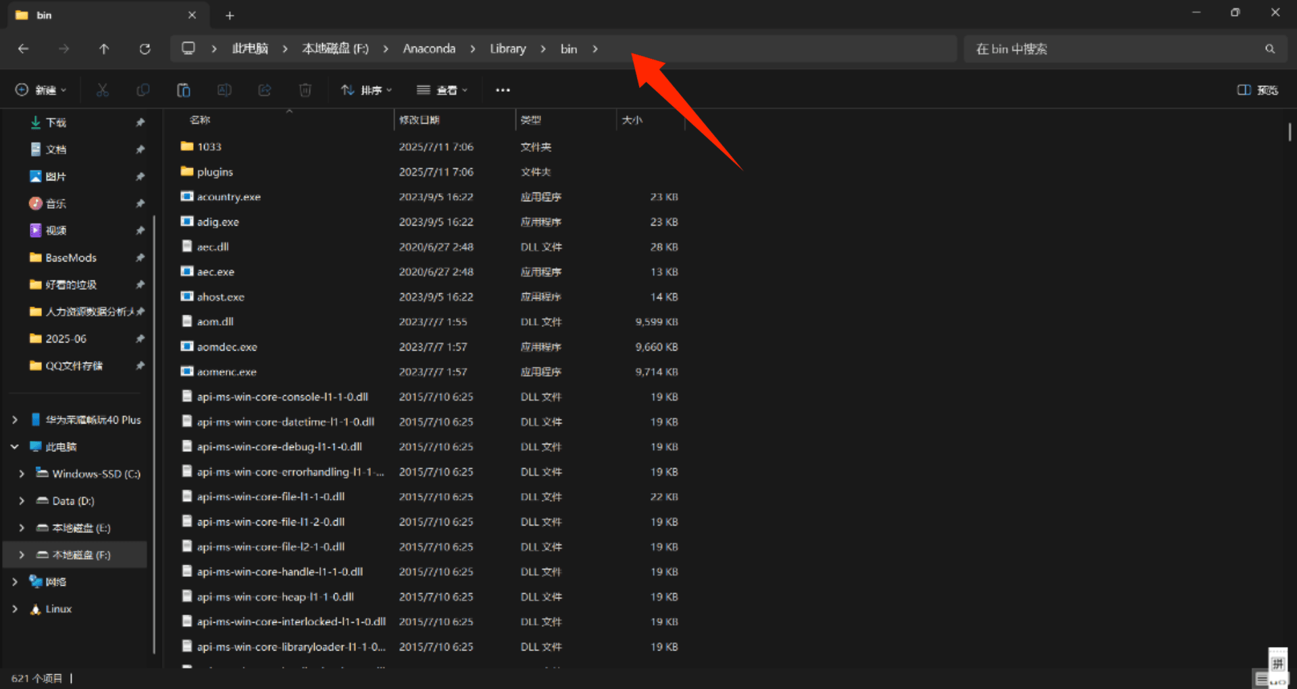This screenshot has height=689, width=1297.
Task: Click the Share icon in toolbar
Action: pos(265,90)
